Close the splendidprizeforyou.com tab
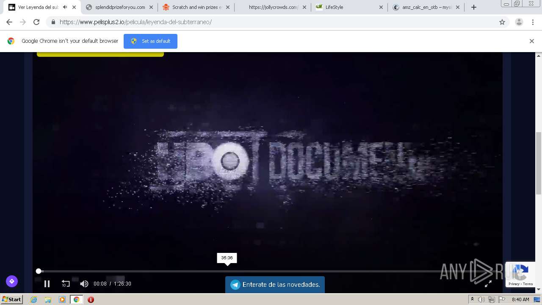Screen dimensions: 542x305 (x=151, y=7)
